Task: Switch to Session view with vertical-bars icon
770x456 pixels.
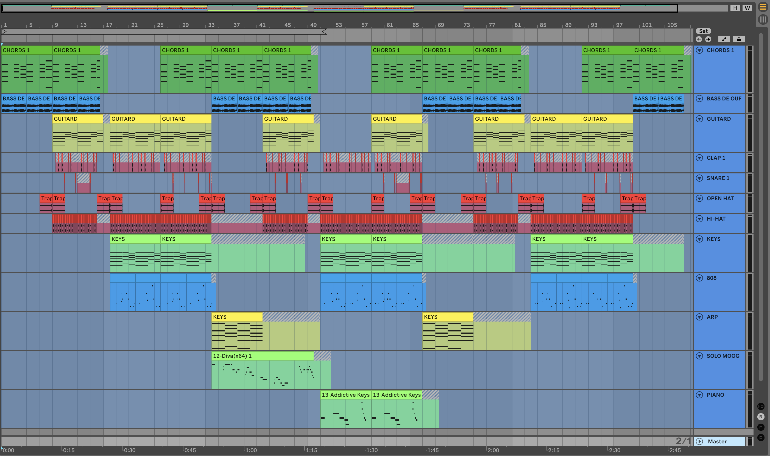Action: click(763, 20)
